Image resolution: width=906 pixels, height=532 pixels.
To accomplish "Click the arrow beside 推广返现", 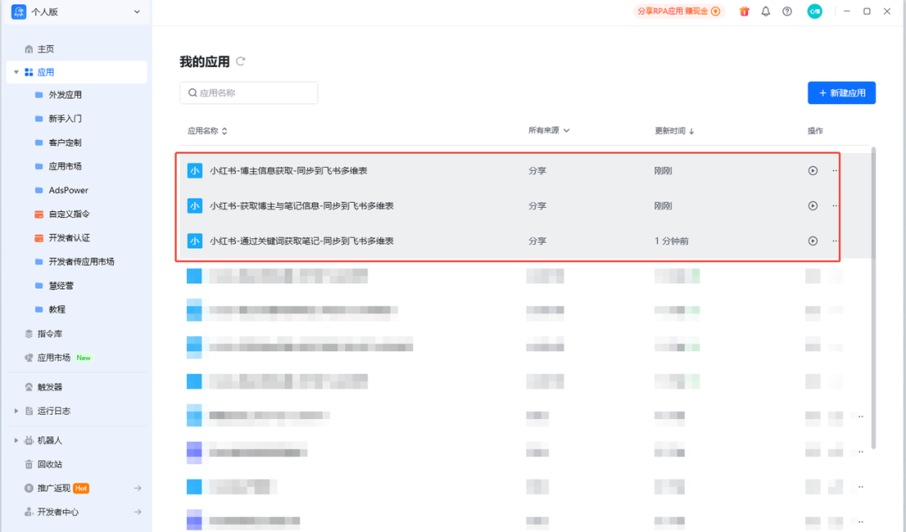I will point(138,488).
